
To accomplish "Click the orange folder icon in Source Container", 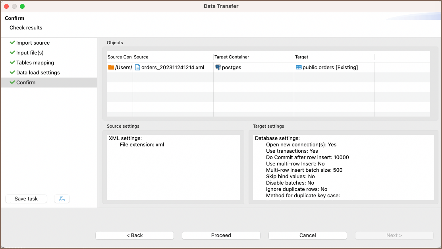I will pyautogui.click(x=111, y=68).
